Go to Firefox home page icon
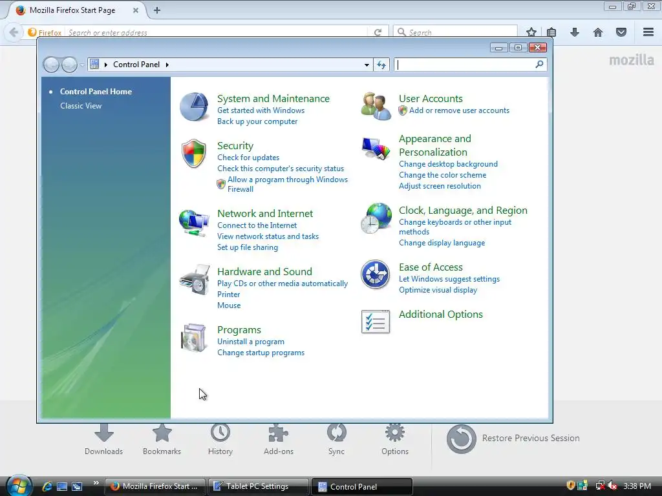 tap(598, 32)
